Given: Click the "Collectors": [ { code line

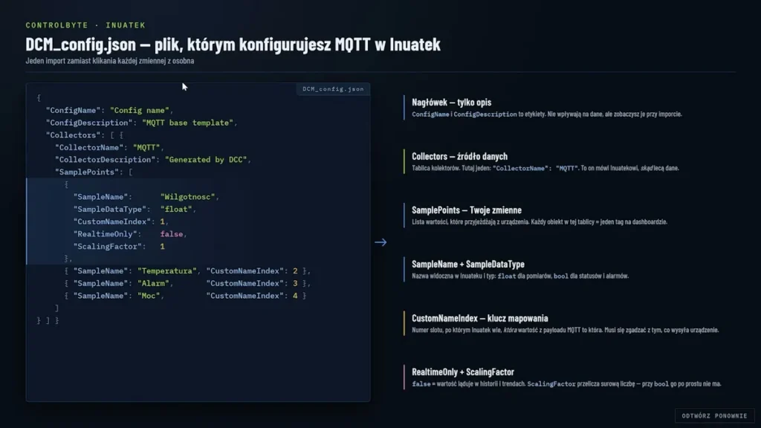Looking at the screenshot, I should (x=85, y=135).
